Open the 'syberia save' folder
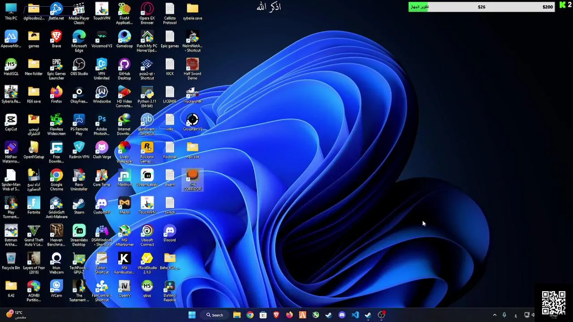This screenshot has height=322, width=573. tap(192, 12)
